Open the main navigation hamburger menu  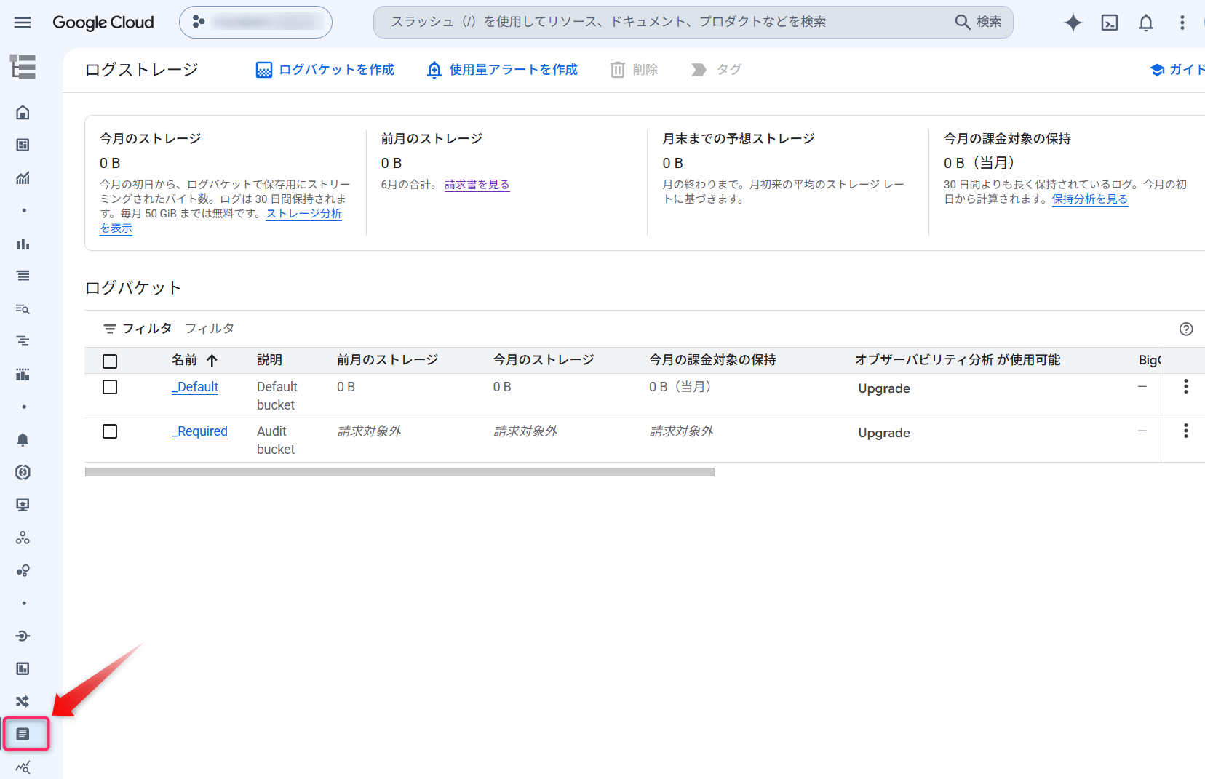point(23,23)
